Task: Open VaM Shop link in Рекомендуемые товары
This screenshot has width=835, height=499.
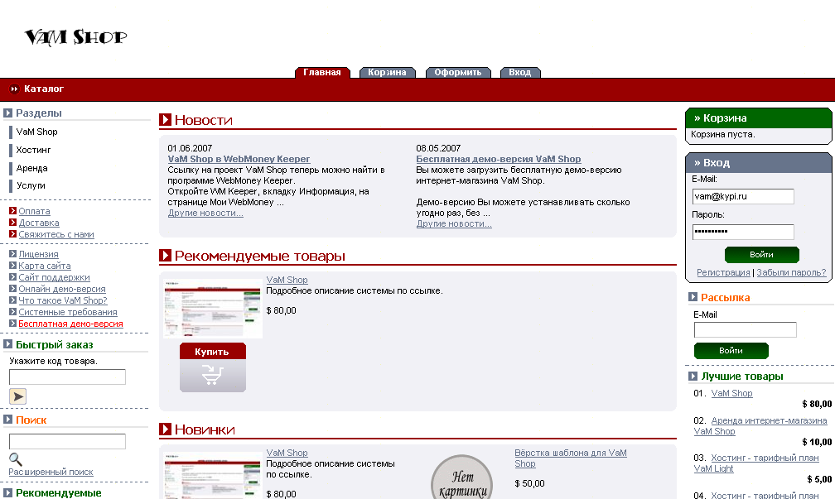Action: coord(287,280)
